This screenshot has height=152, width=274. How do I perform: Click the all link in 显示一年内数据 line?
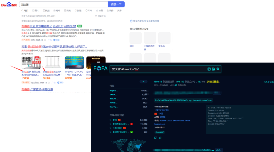[x=176, y=85]
